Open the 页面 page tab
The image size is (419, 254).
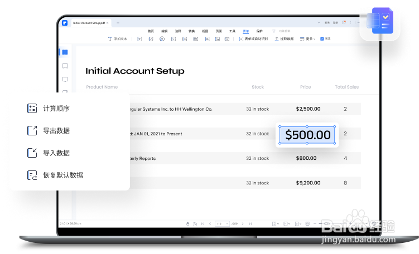point(219,31)
